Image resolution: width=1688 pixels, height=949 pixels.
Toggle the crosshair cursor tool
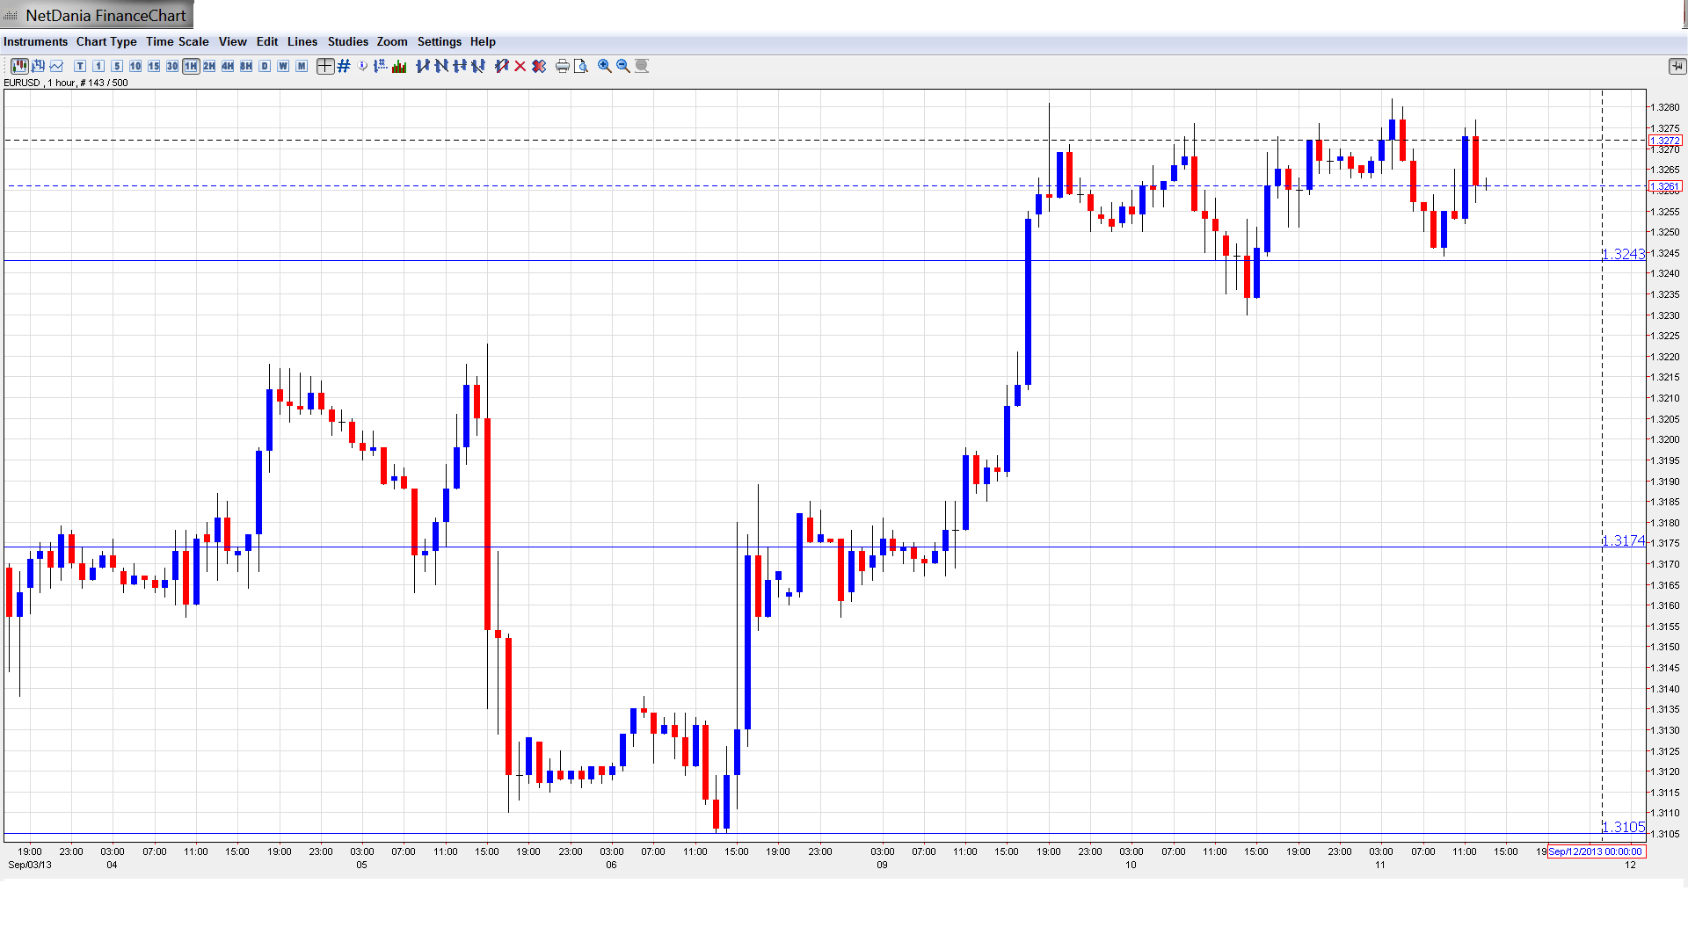pyautogui.click(x=324, y=66)
